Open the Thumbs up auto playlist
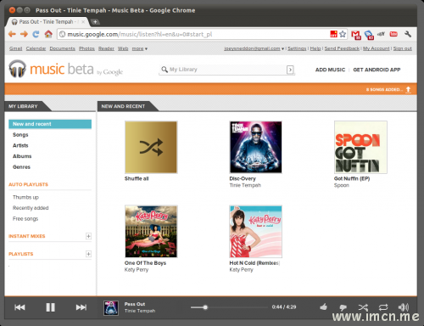Screen dimensions: 424x326 25,197
